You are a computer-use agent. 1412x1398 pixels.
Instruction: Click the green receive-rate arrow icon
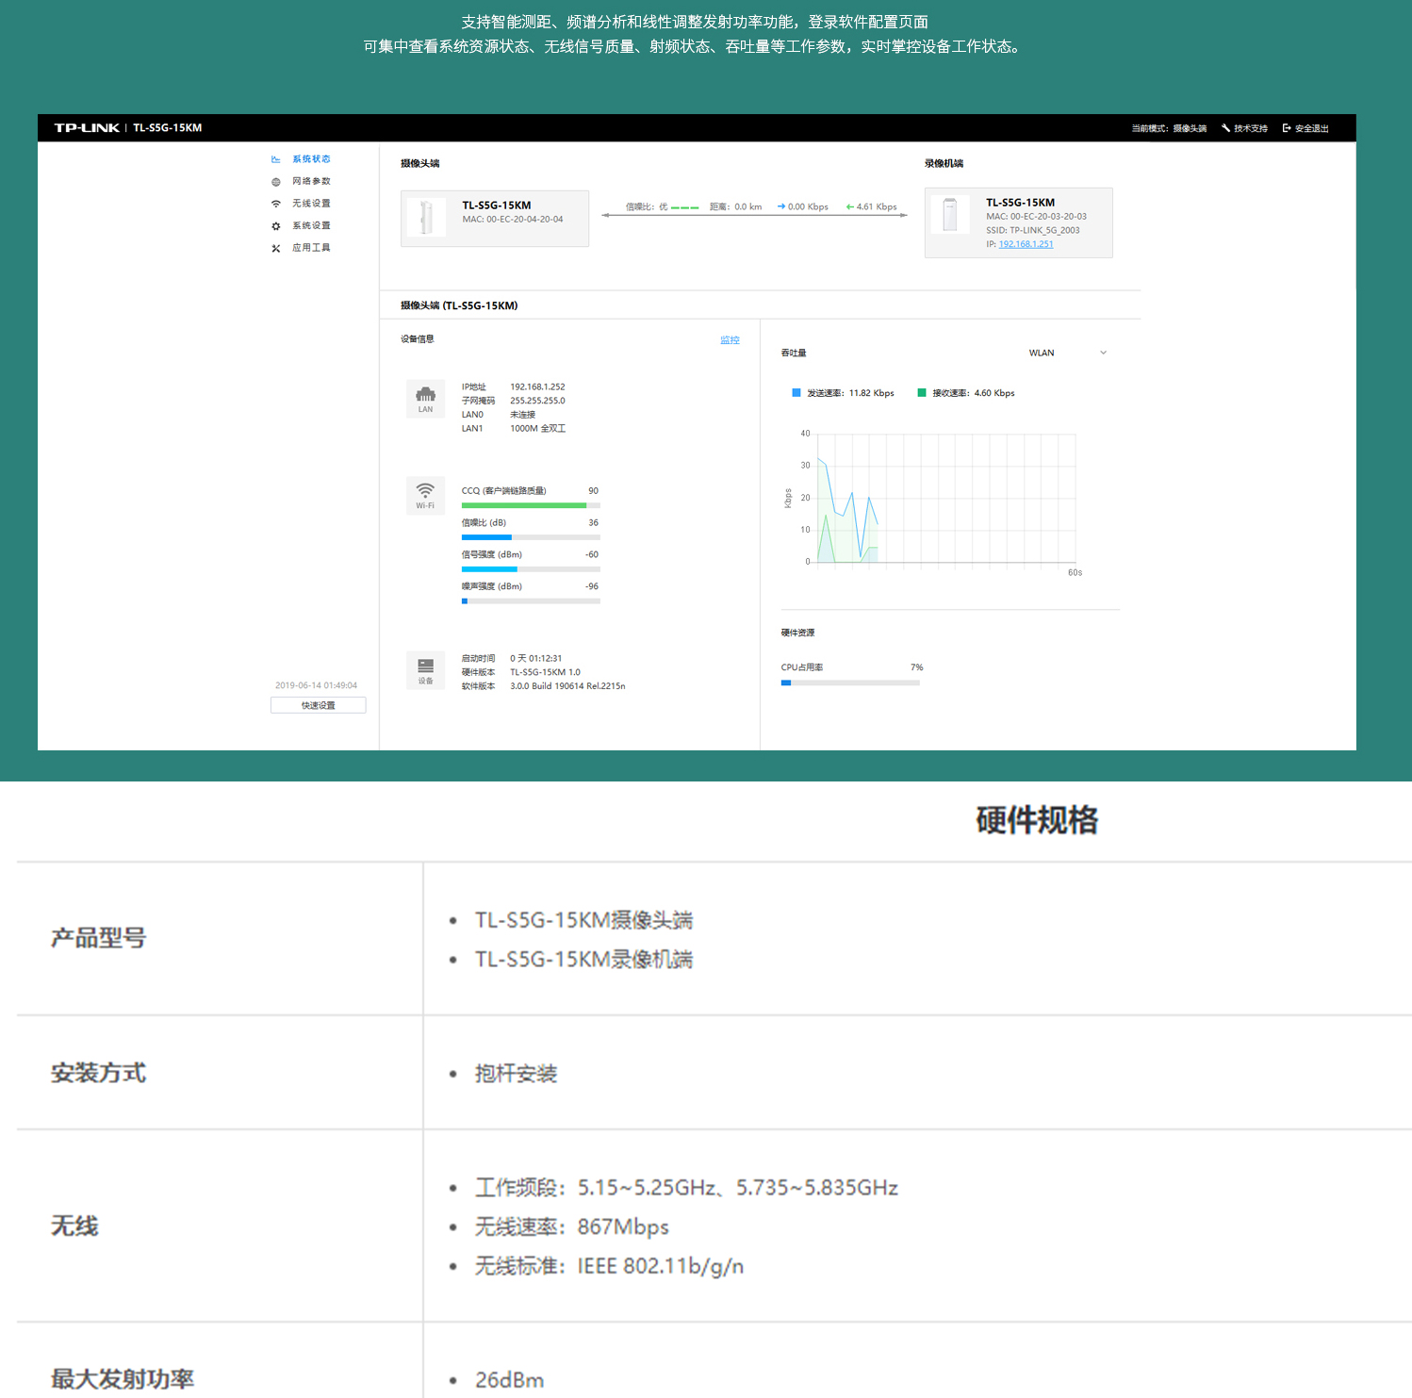[x=850, y=206]
